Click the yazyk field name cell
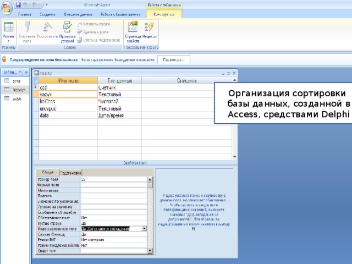 tap(68, 94)
